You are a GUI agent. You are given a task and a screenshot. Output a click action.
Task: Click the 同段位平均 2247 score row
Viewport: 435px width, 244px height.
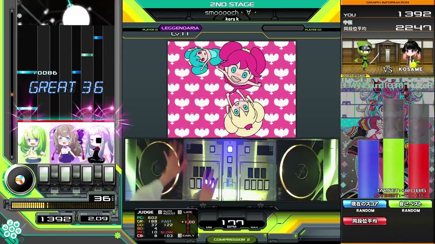click(x=387, y=28)
